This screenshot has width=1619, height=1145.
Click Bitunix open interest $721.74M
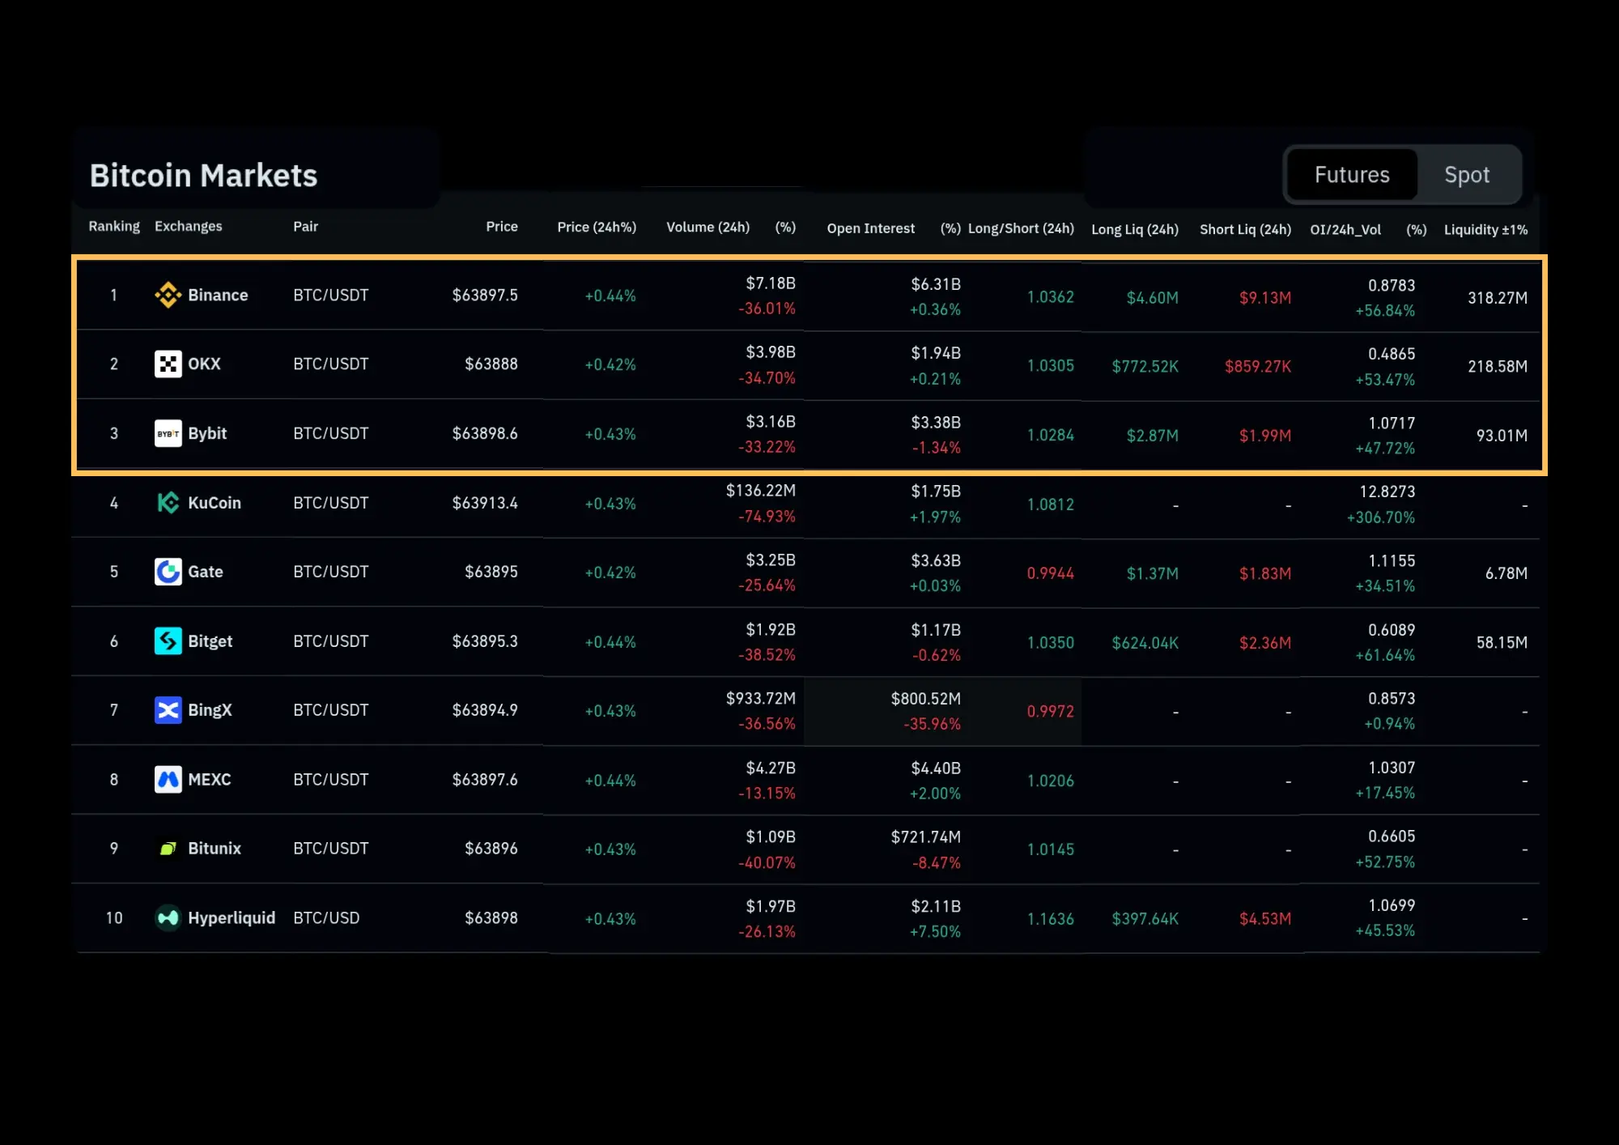tap(925, 837)
